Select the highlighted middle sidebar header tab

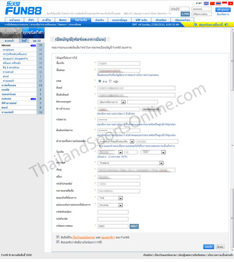click(24, 40)
